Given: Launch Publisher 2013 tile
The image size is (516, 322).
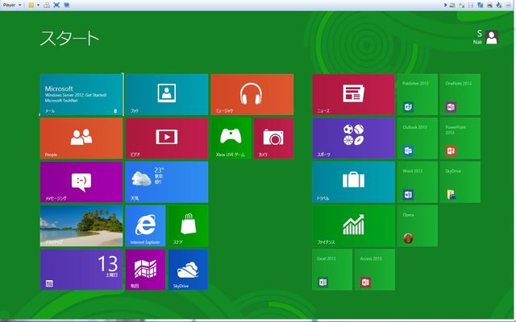Looking at the screenshot, I should click(x=418, y=95).
